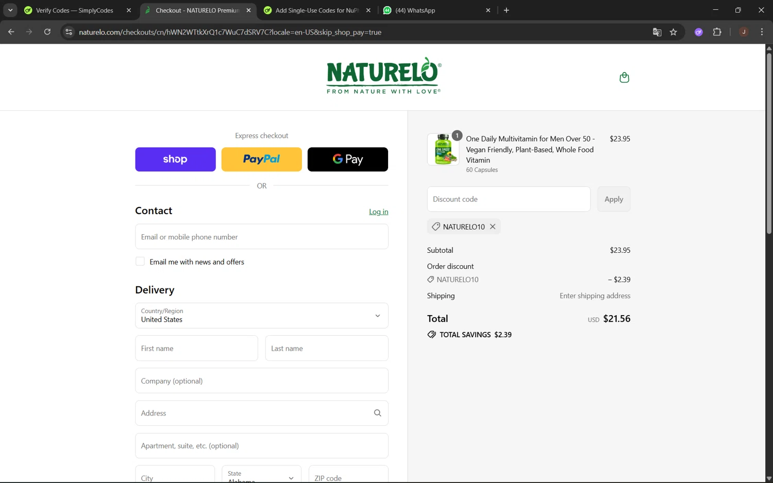Pay with Google Pay button
Image resolution: width=773 pixels, height=483 pixels.
(348, 160)
